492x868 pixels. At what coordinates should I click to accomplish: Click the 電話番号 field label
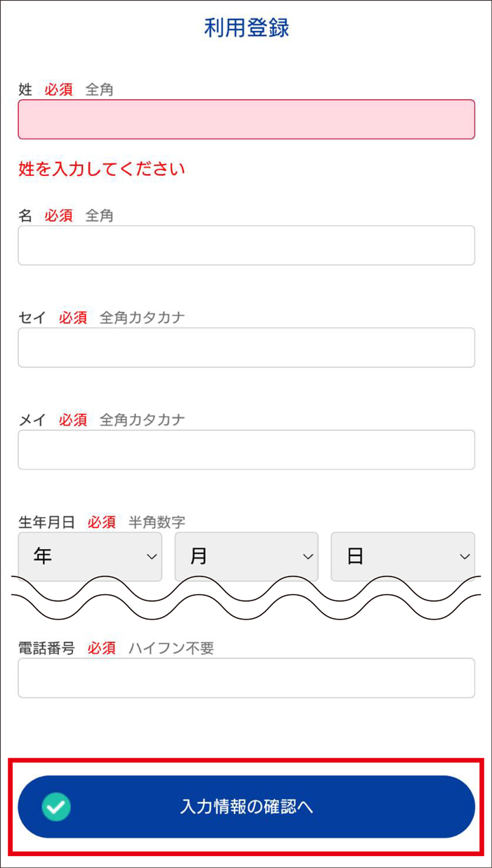(x=46, y=648)
